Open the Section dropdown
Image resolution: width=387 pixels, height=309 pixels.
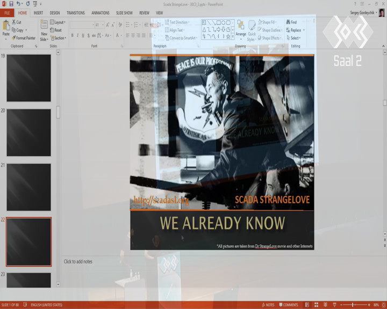click(59, 38)
